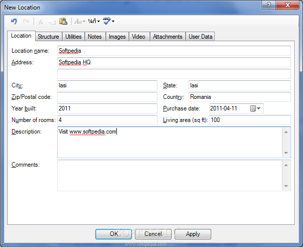Click the Living area field
Viewport: 303px width, 247px height.
(250, 120)
